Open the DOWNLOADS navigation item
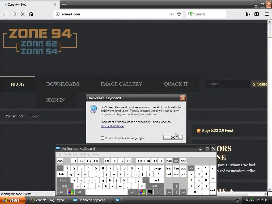Viewport: 272px width, 204px height. pyautogui.click(x=62, y=84)
